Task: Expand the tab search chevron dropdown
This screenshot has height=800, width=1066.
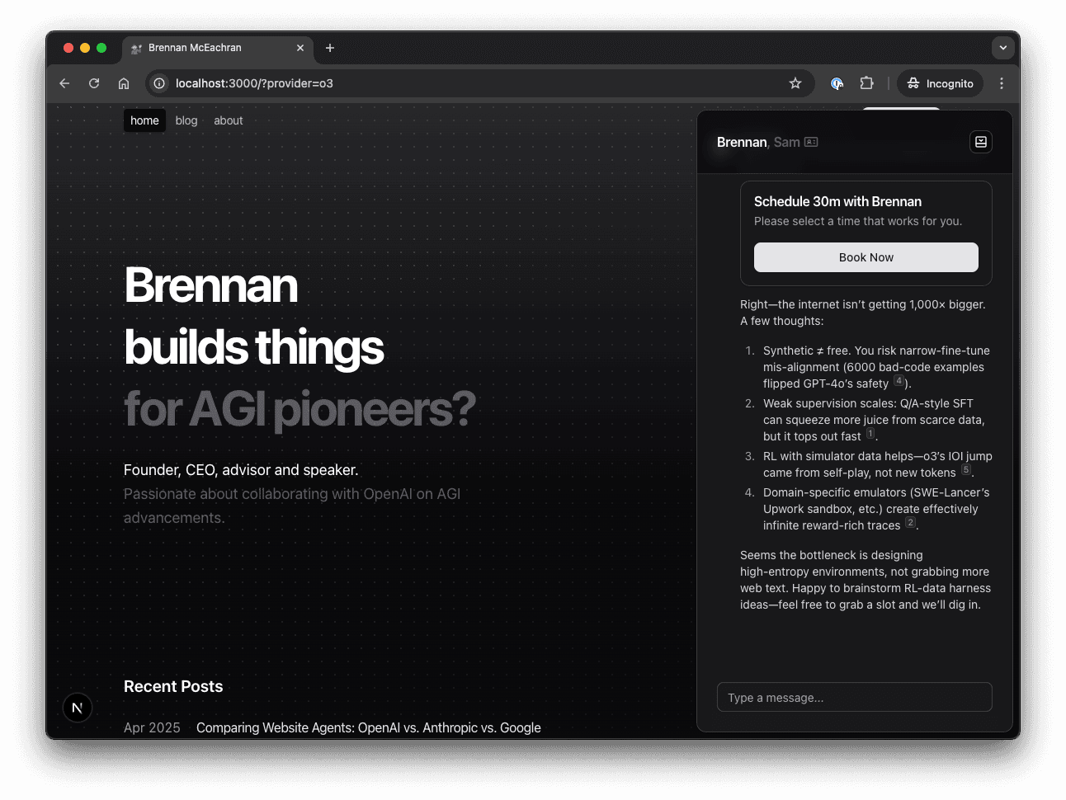Action: pos(1002,48)
